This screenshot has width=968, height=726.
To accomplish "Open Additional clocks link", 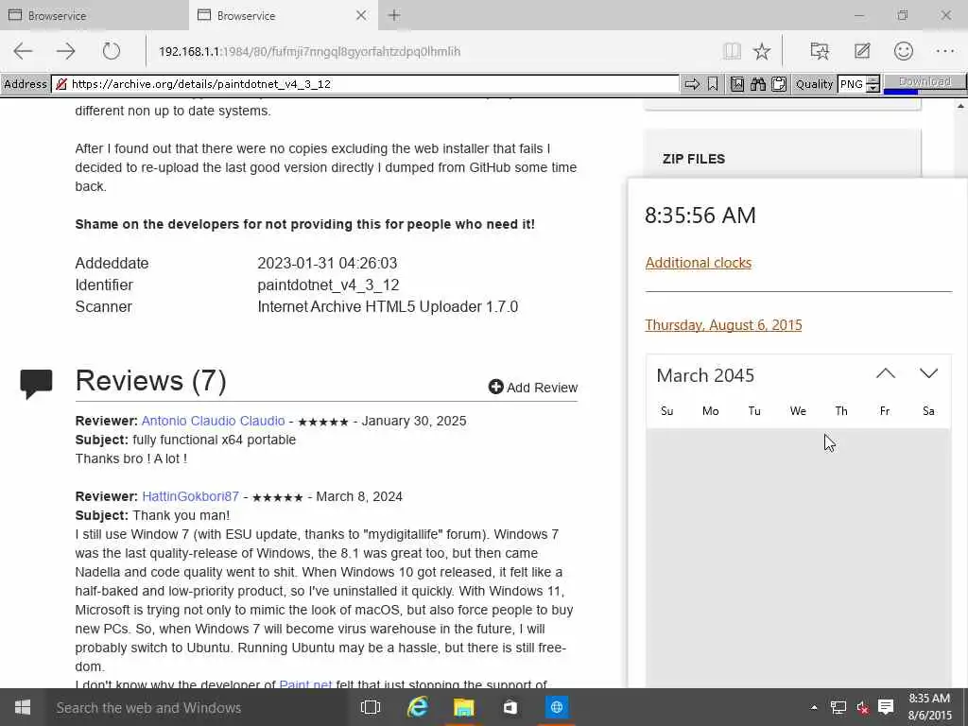I will (x=699, y=263).
